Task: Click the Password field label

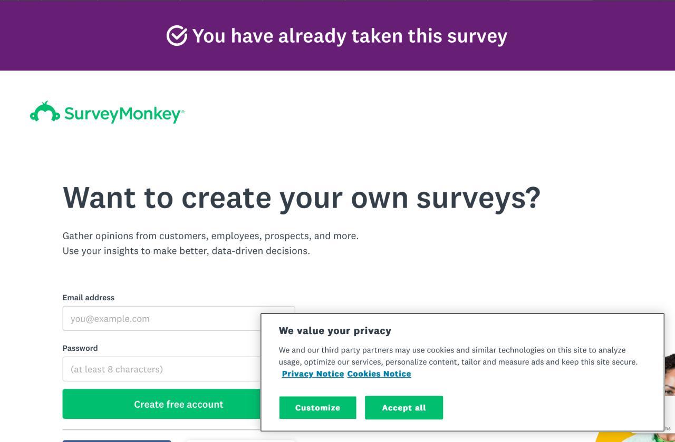Action: [80, 348]
